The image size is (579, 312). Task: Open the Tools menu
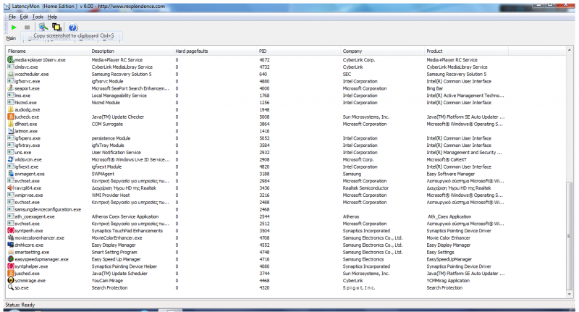tap(38, 16)
